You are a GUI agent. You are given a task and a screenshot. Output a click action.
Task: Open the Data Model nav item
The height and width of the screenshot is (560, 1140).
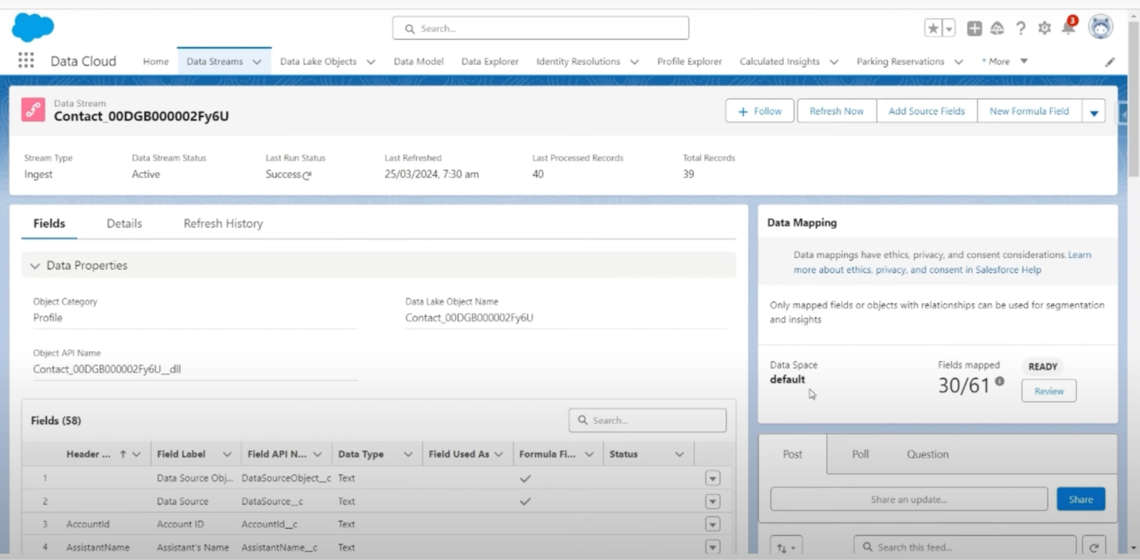(x=418, y=61)
